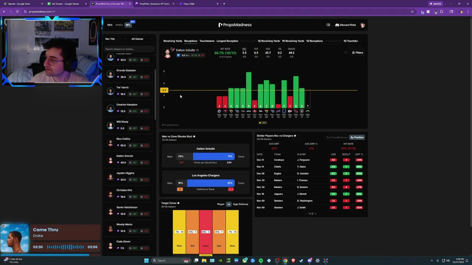The image size is (472, 265).
Task: Select Cade Stover from the player list
Action: (128, 245)
